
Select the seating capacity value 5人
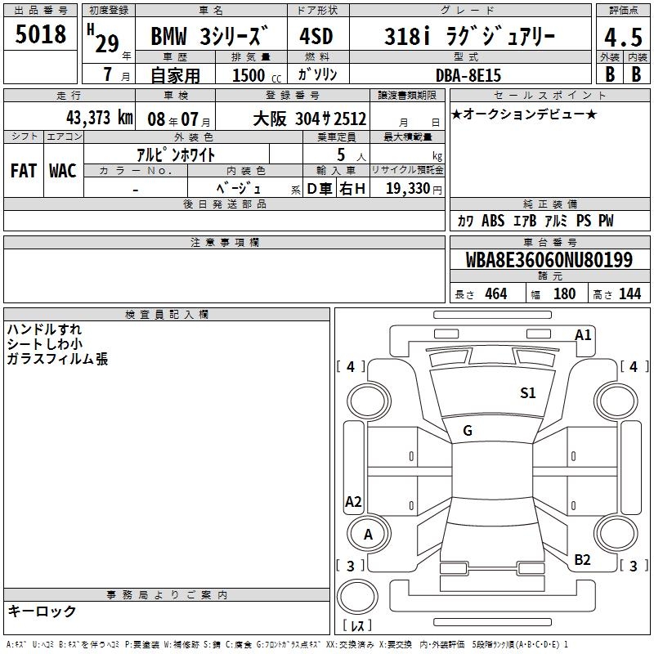(x=352, y=155)
